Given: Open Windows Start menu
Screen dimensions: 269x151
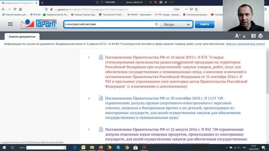Looking at the screenshot, I should click(x=4, y=147).
